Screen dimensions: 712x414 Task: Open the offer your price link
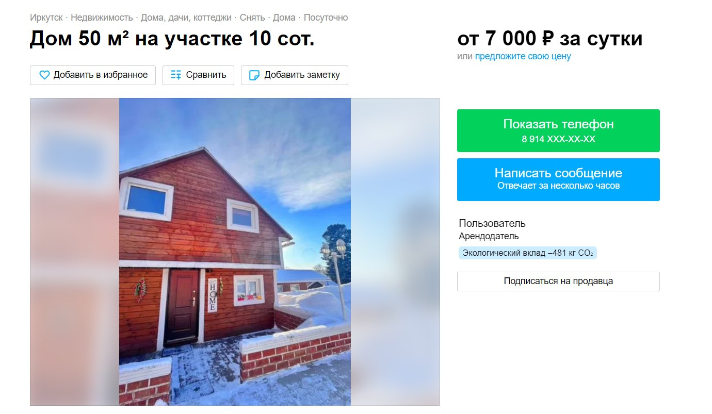click(523, 56)
